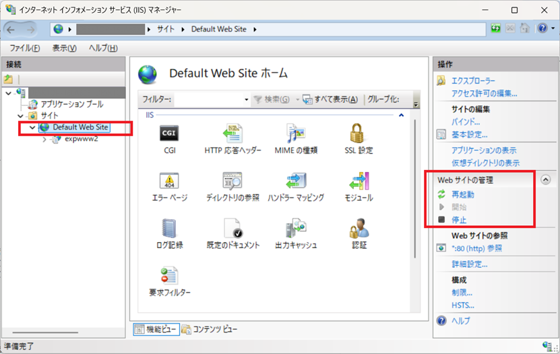Click the forward navigation arrow
560x354 pixels.
[31, 30]
